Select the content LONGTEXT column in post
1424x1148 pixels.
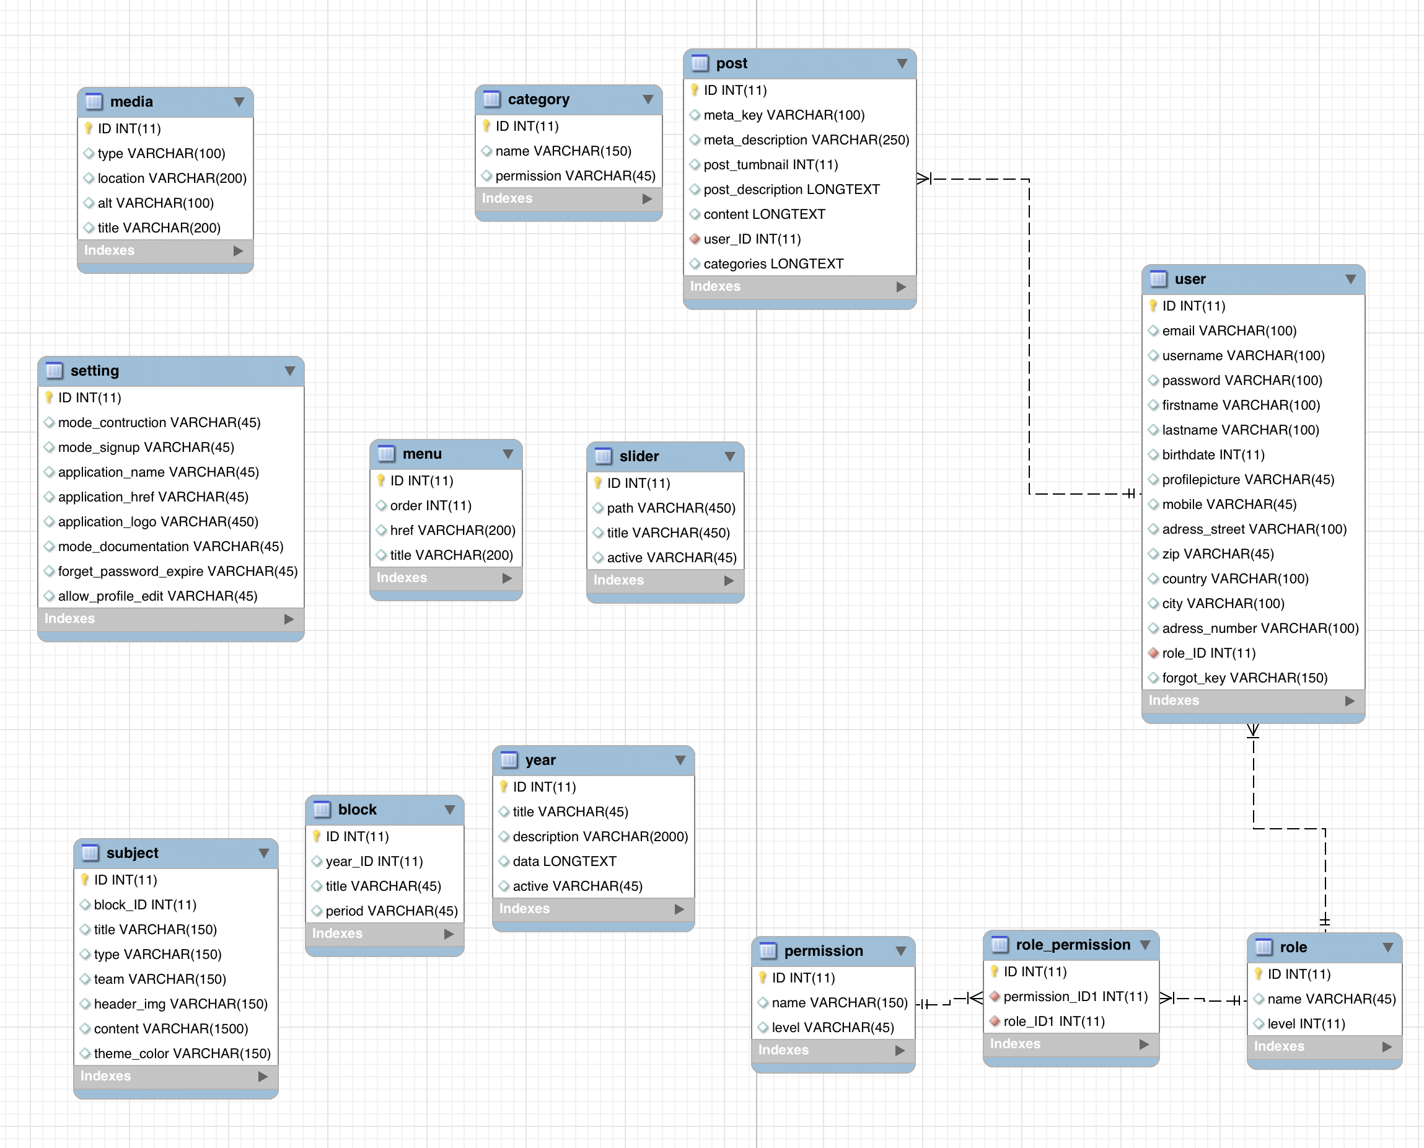763,214
